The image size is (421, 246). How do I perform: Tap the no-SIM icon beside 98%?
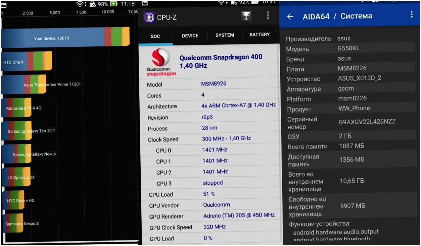[92, 4]
